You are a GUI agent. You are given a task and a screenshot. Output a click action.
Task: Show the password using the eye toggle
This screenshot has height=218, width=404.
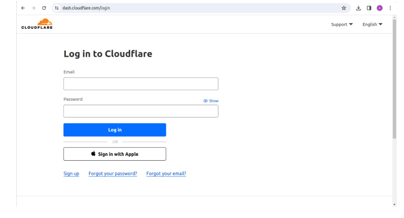pyautogui.click(x=205, y=101)
